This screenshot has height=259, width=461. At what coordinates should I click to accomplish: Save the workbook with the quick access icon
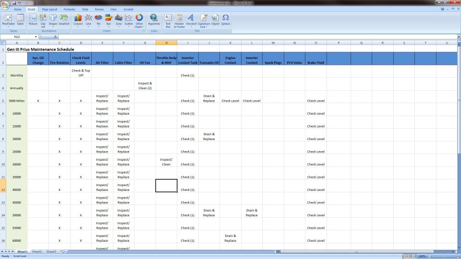[14, 3]
